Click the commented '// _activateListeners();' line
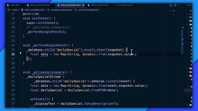The height and width of the screenshot is (111, 198). [x=48, y=27]
